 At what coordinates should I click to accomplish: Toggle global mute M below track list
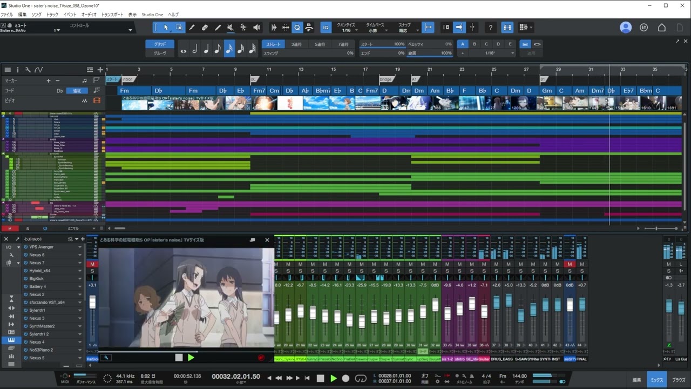[10, 229]
